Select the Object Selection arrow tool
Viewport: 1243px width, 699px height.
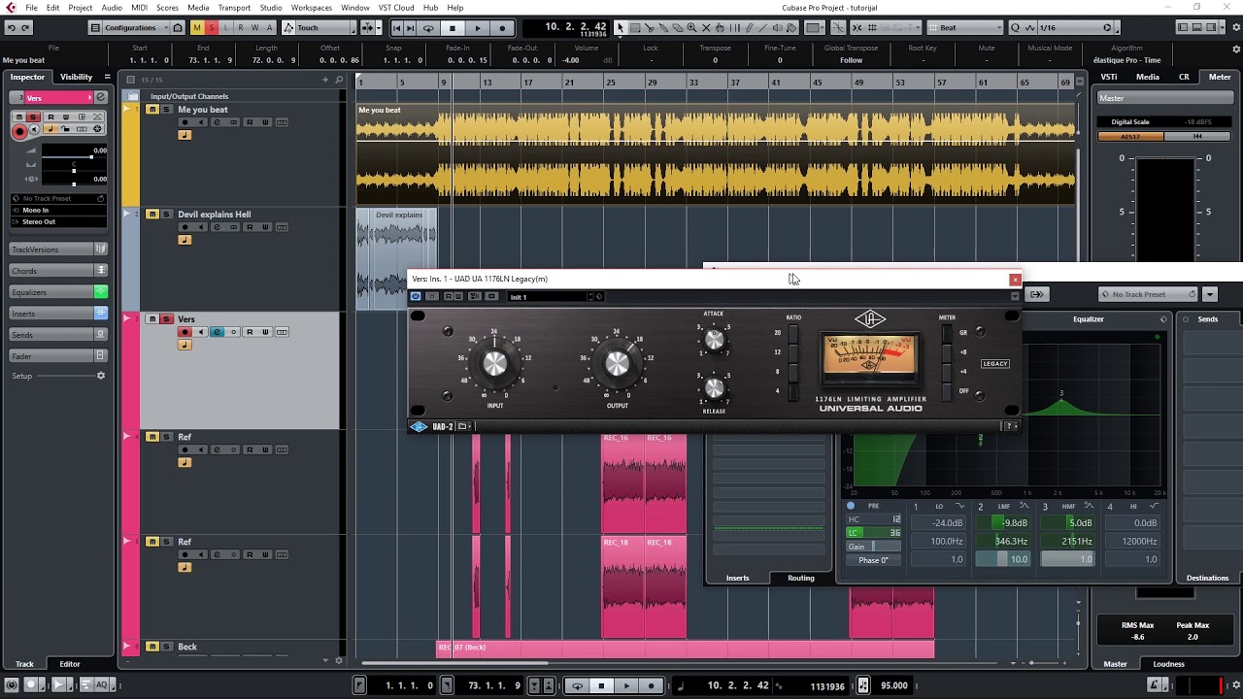pos(621,28)
